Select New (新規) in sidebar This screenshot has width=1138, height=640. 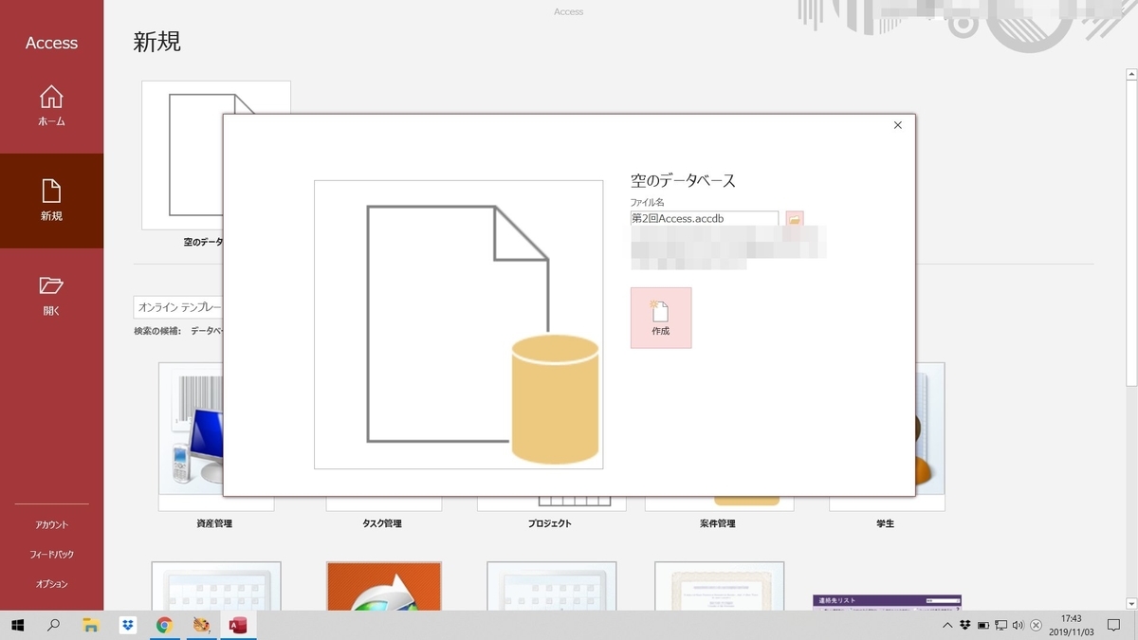tap(51, 200)
